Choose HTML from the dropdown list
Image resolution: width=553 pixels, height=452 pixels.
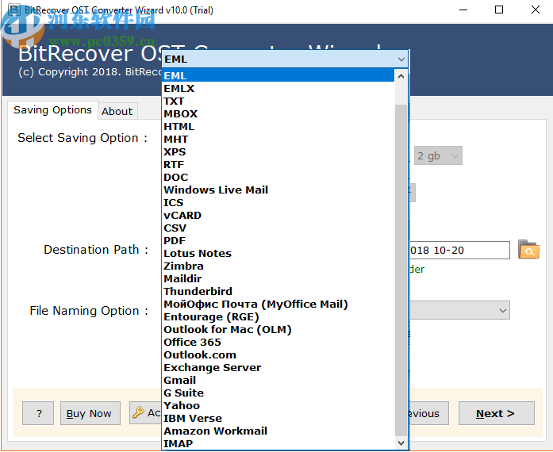coord(278,126)
